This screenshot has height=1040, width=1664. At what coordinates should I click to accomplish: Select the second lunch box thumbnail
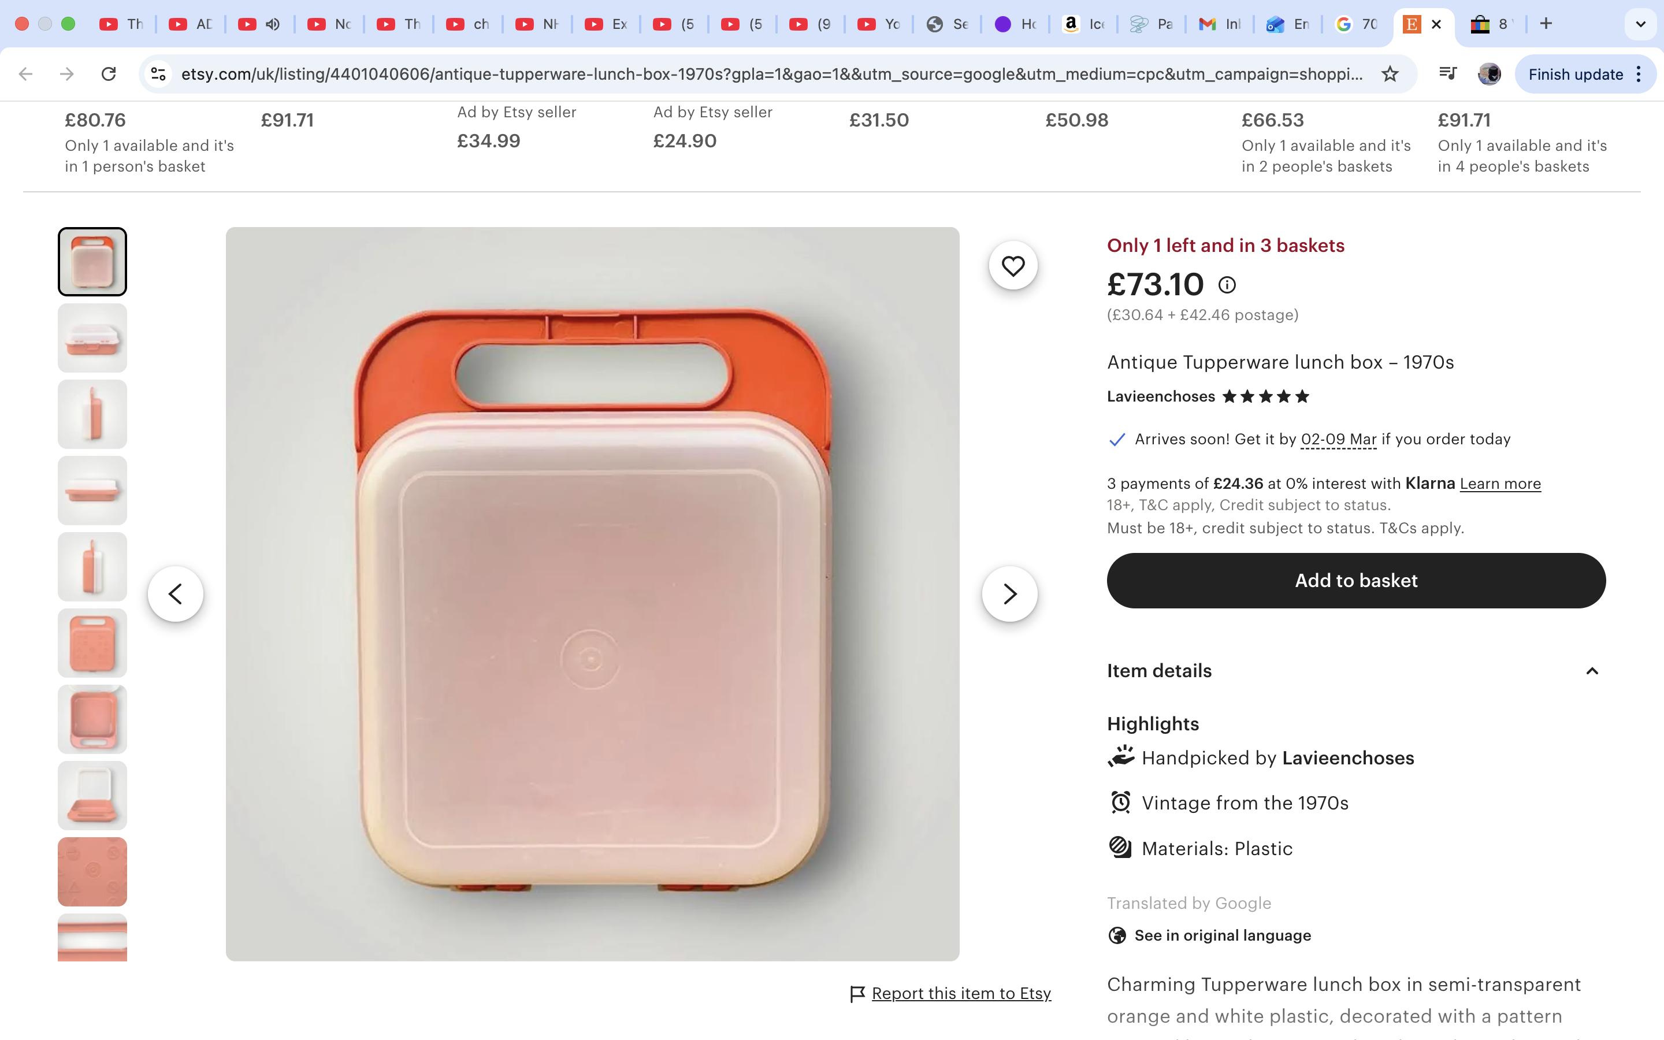(x=92, y=339)
